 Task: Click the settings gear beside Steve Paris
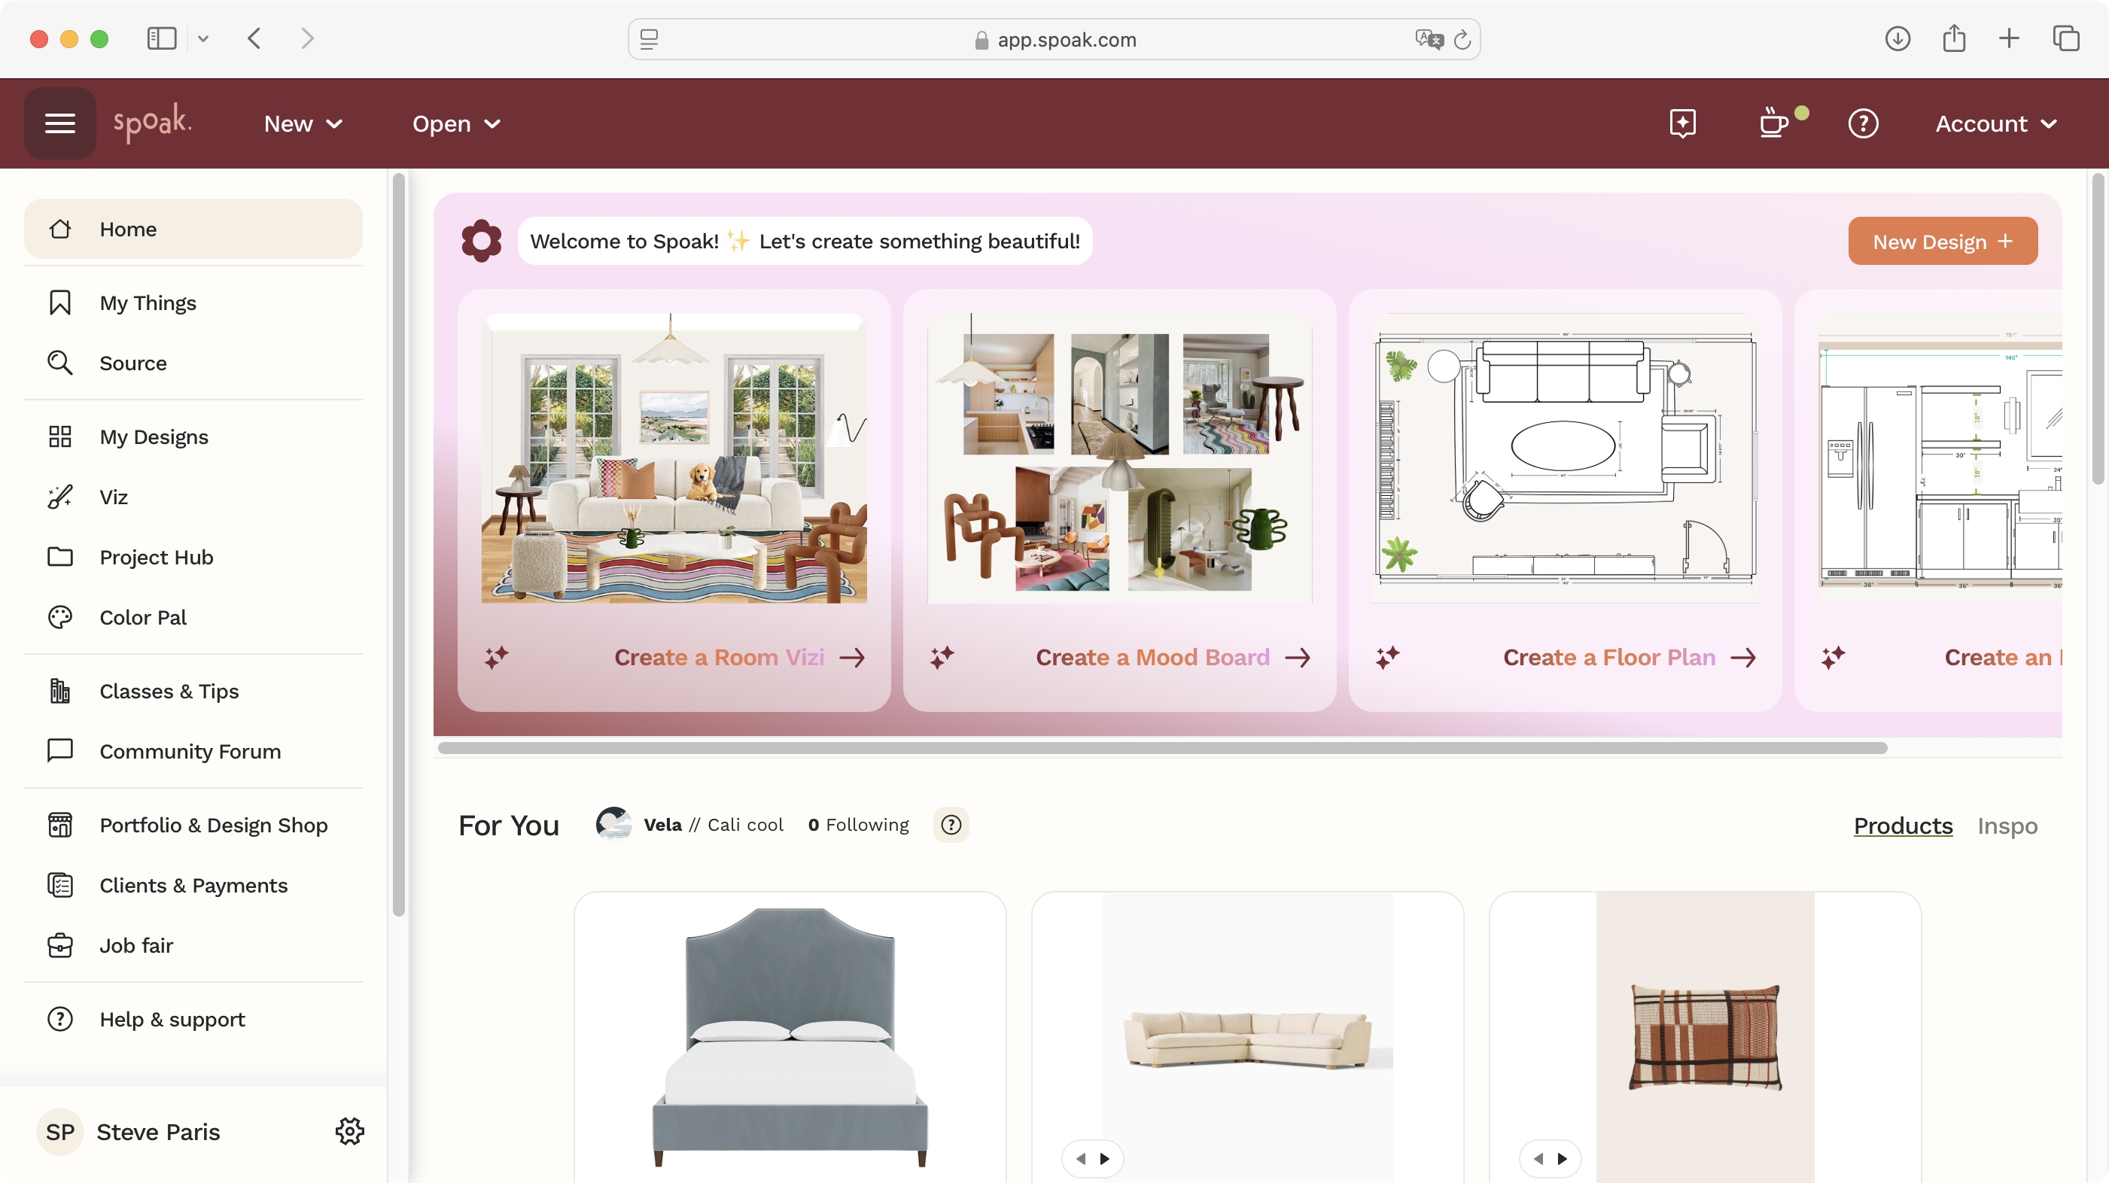pyautogui.click(x=349, y=1131)
